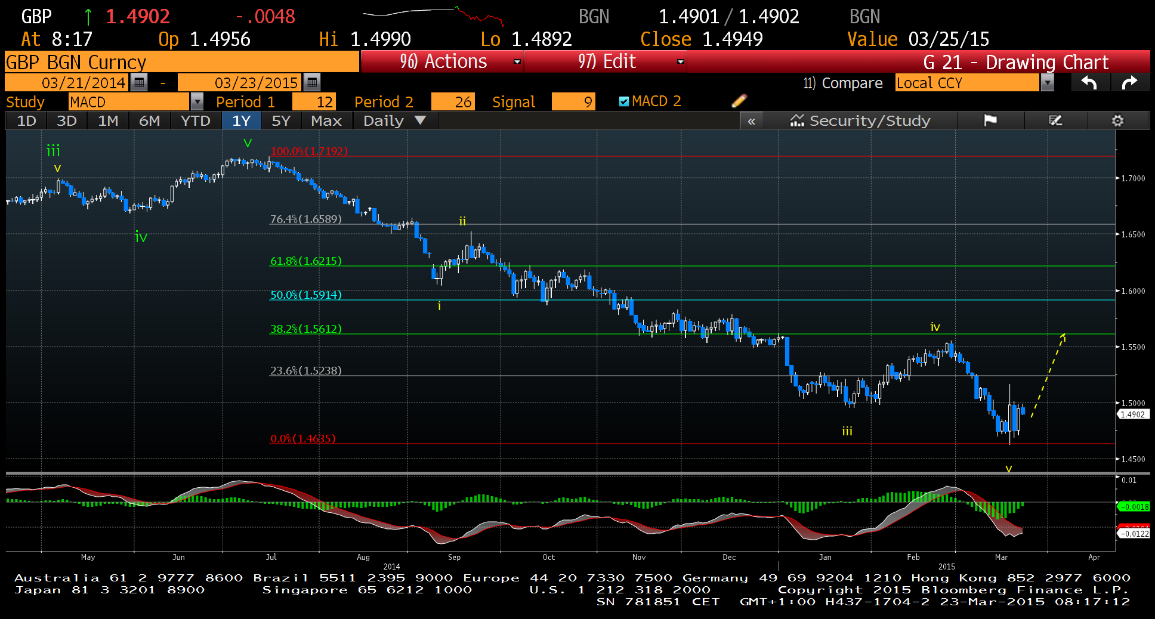Click the flag icon in the chart toolbar
The height and width of the screenshot is (619, 1155).
coord(990,121)
